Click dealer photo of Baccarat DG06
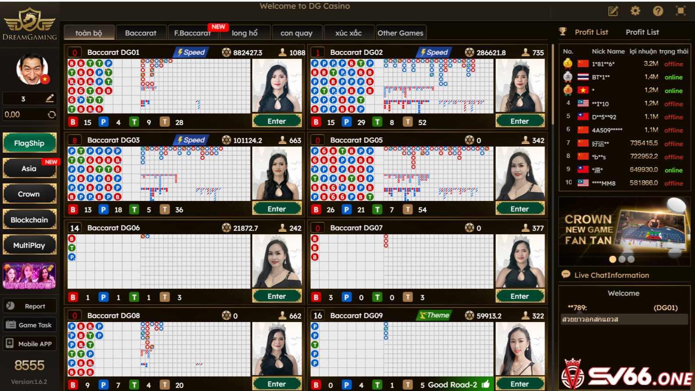The image size is (695, 391). (x=277, y=261)
